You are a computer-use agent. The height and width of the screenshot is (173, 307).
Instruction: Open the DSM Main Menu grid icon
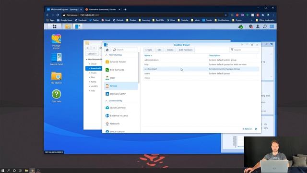54,26
